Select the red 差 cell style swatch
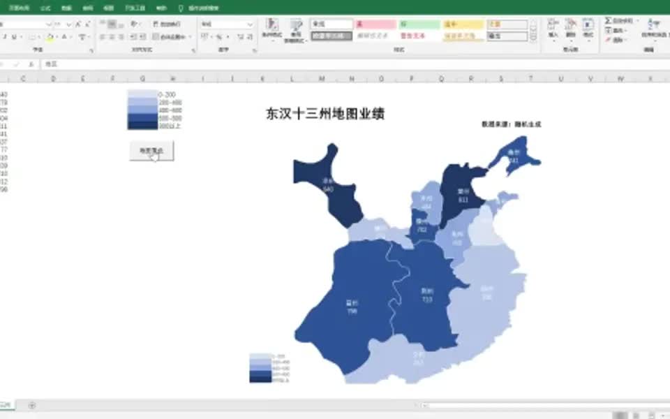 [373, 23]
